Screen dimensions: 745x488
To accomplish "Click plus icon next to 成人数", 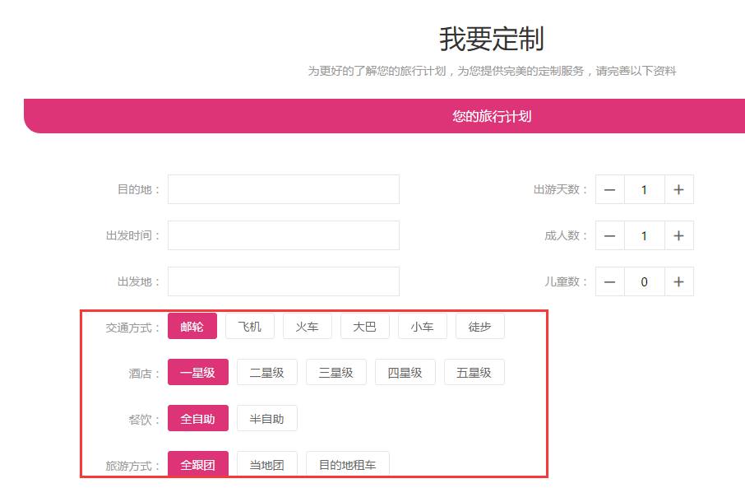I will (678, 235).
